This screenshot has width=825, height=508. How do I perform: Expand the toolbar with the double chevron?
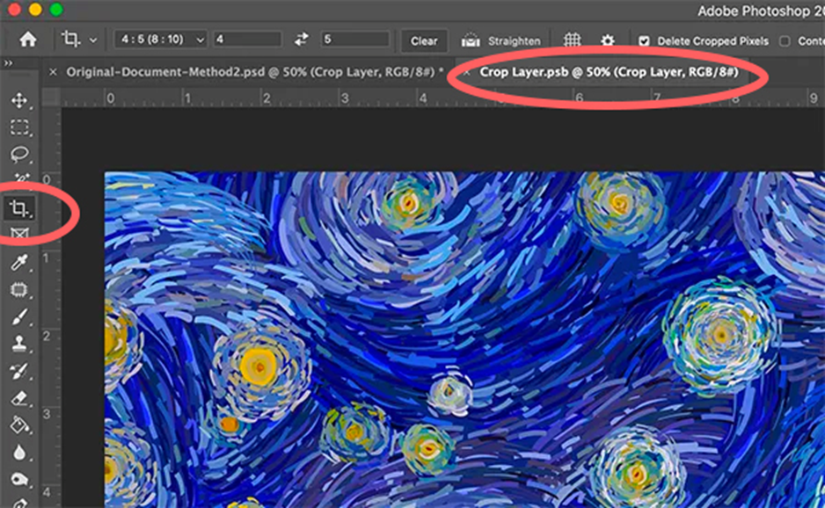pyautogui.click(x=8, y=63)
